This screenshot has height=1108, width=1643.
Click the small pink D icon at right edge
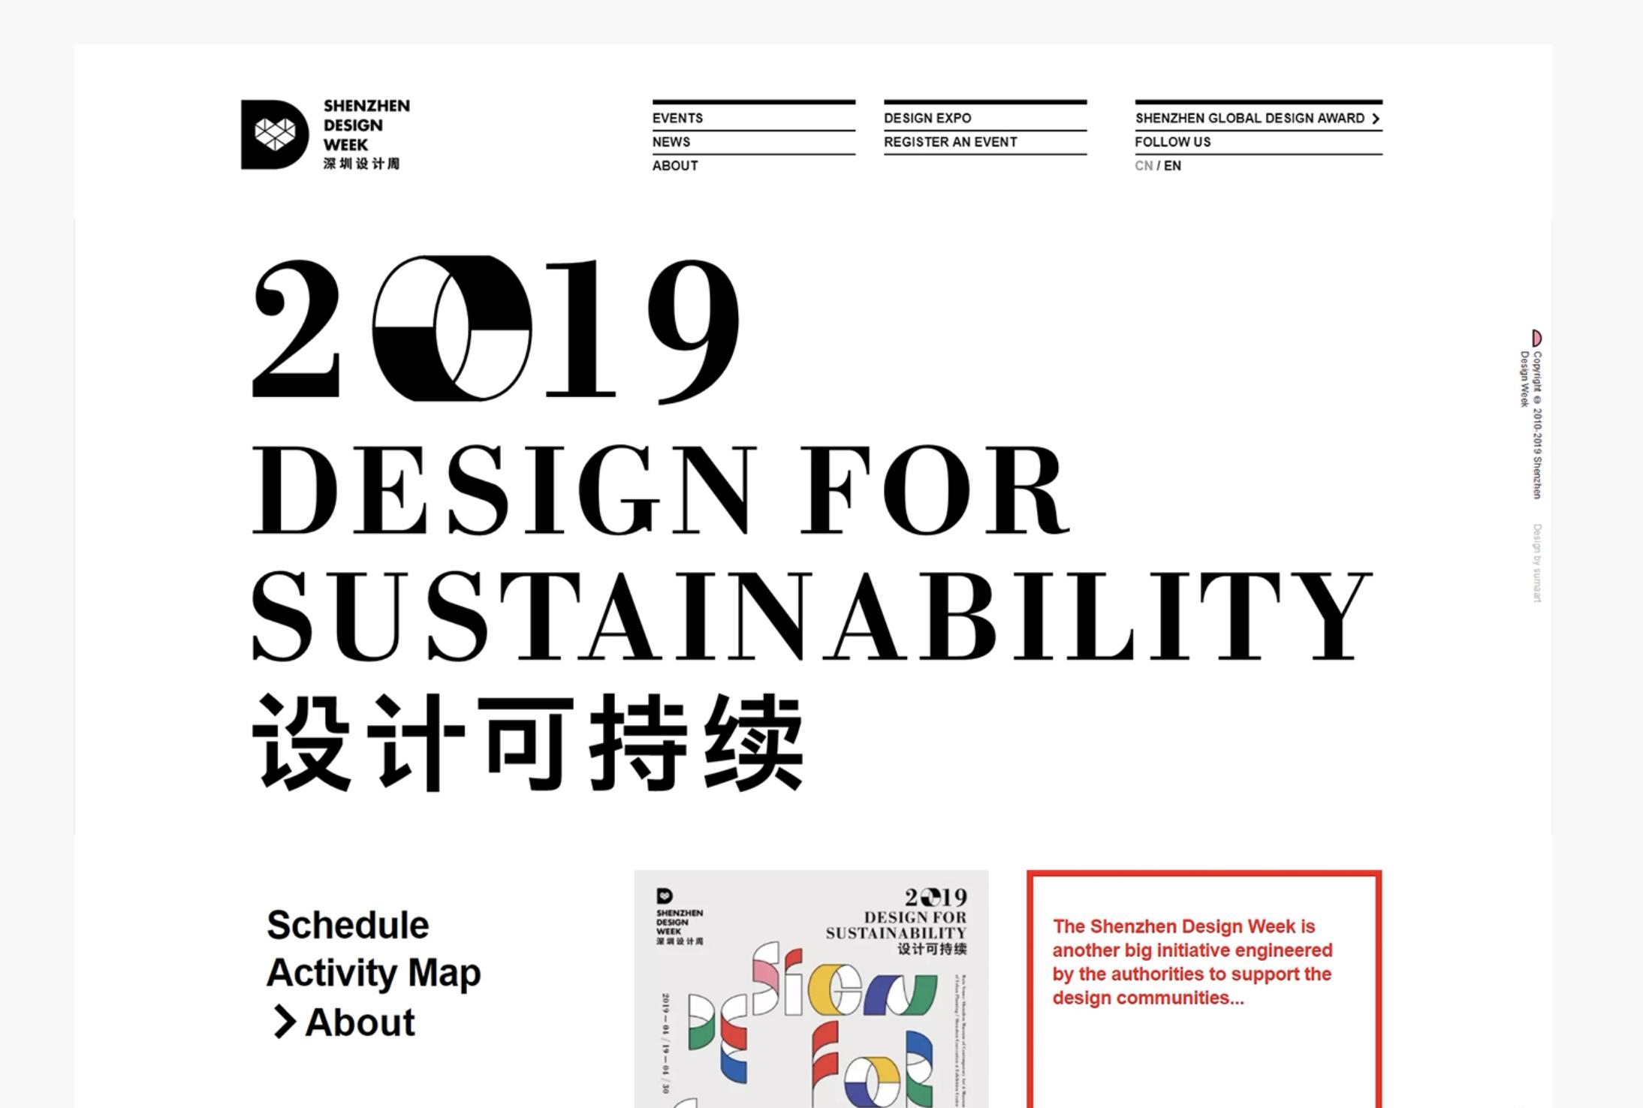1536,338
